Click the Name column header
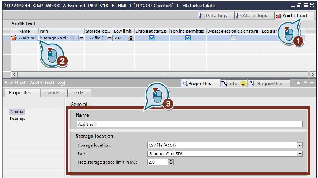Screen dimensions: 318x178 tap(28, 31)
